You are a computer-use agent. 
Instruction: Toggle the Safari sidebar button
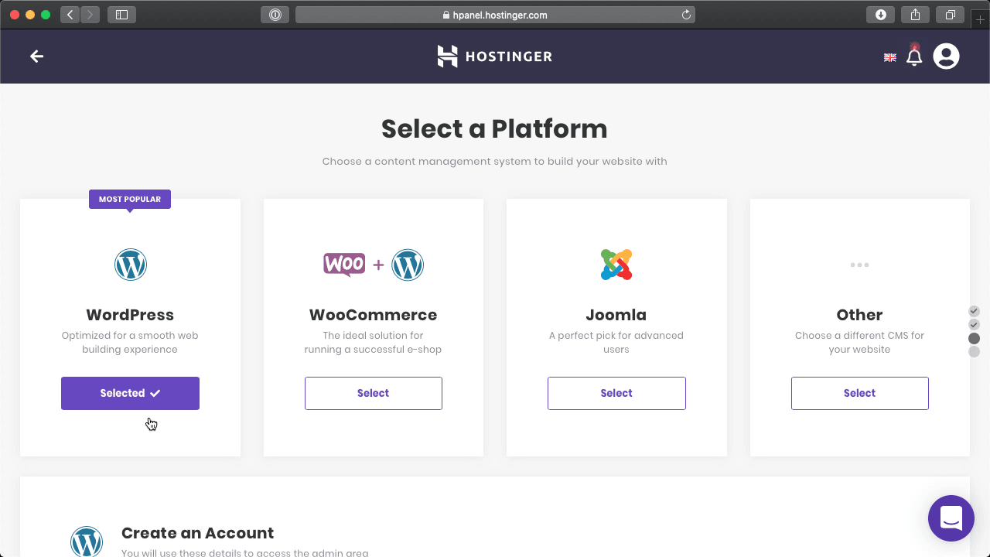(x=121, y=14)
